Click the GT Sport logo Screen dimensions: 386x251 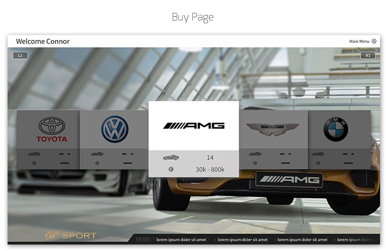pos(70,235)
